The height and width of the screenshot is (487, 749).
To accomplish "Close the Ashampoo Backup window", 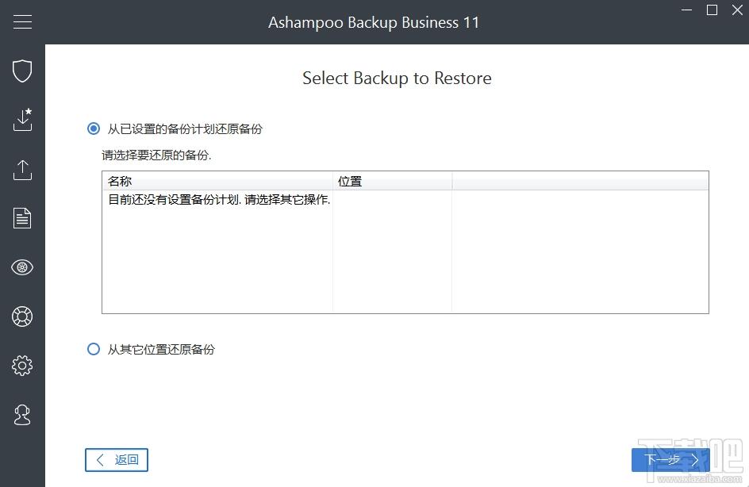I will tap(737, 10).
